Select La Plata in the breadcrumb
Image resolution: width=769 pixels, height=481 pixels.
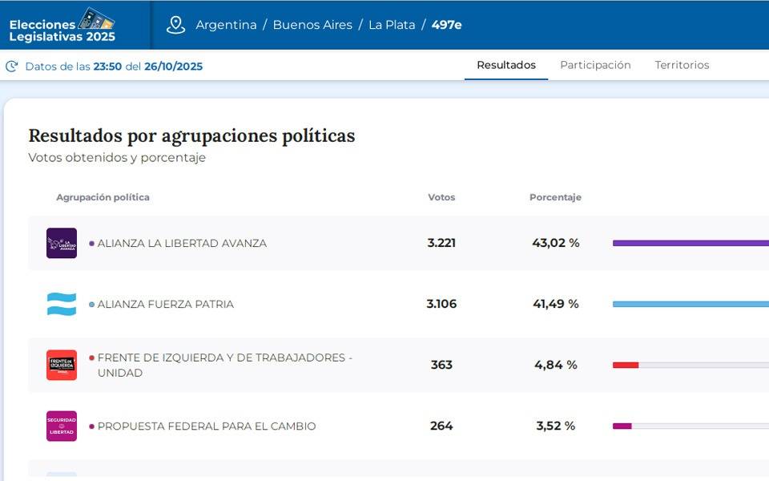[392, 25]
